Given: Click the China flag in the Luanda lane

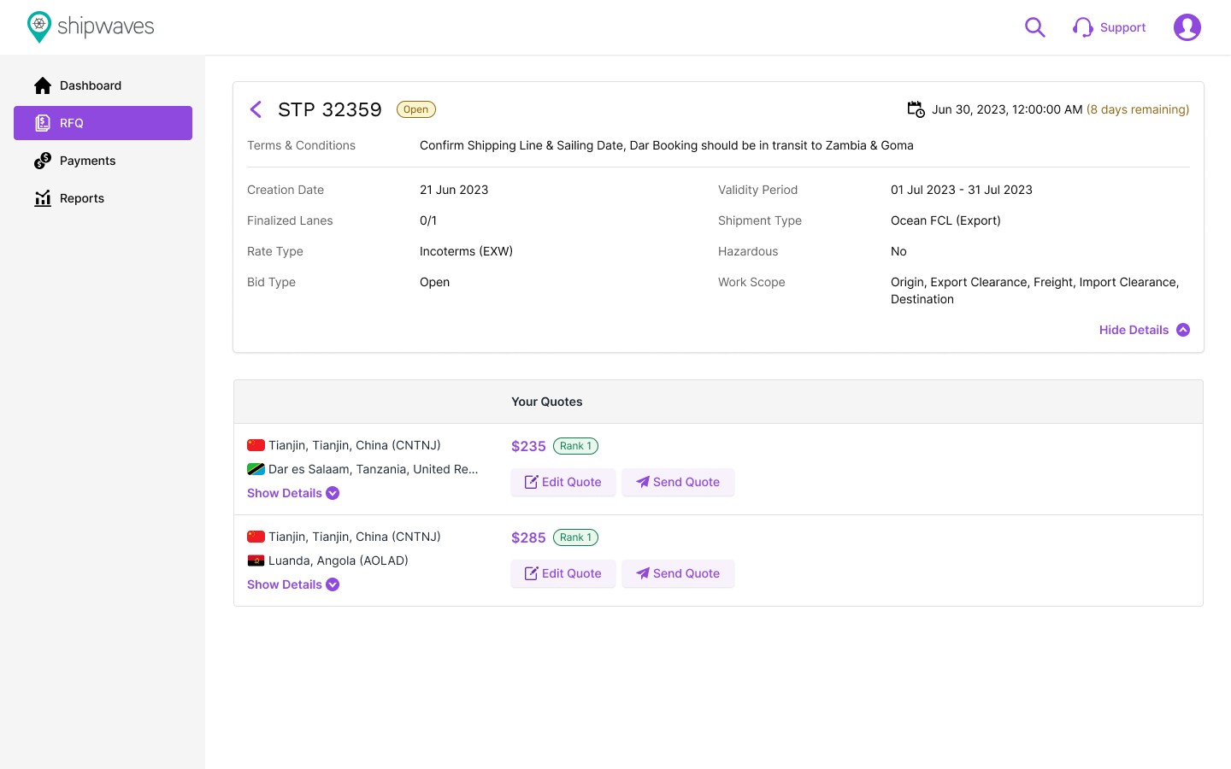Looking at the screenshot, I should coord(256,537).
